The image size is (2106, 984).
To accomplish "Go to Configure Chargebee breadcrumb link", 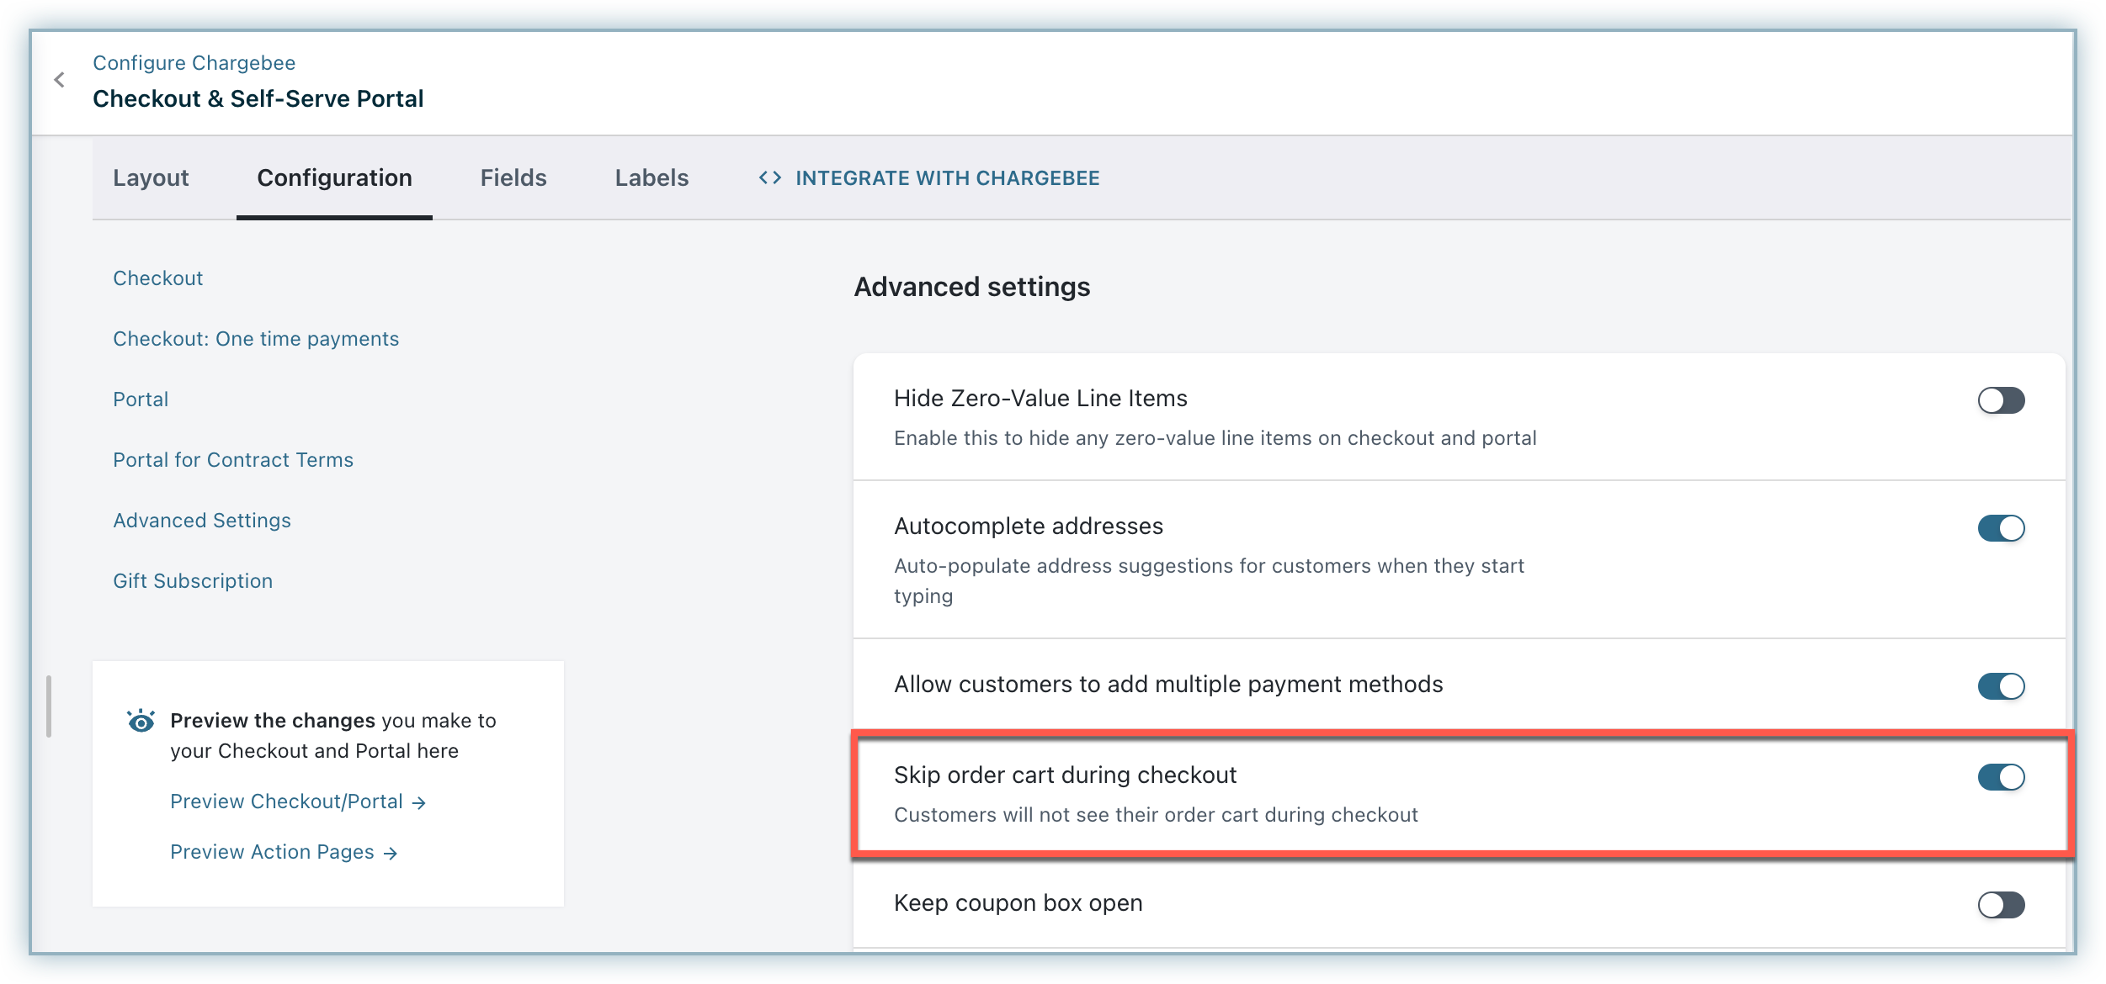I will (x=194, y=63).
